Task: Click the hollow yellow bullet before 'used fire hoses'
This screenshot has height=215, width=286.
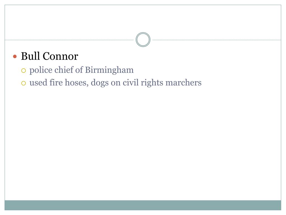Action: (23, 83)
